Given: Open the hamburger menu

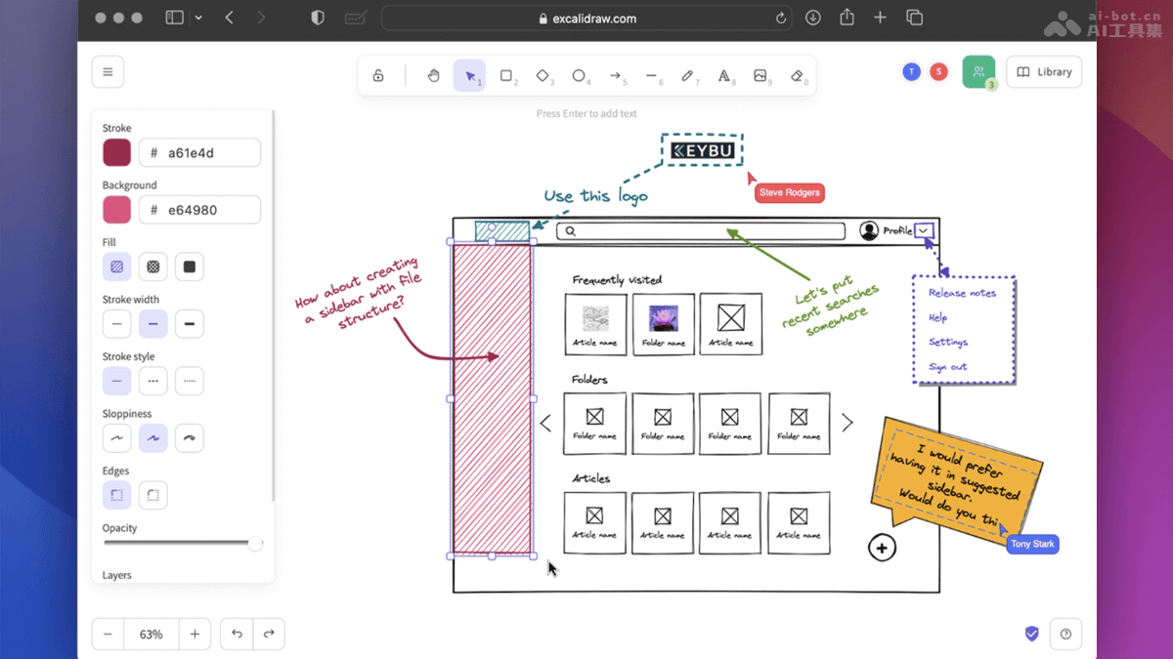Looking at the screenshot, I should [x=108, y=71].
